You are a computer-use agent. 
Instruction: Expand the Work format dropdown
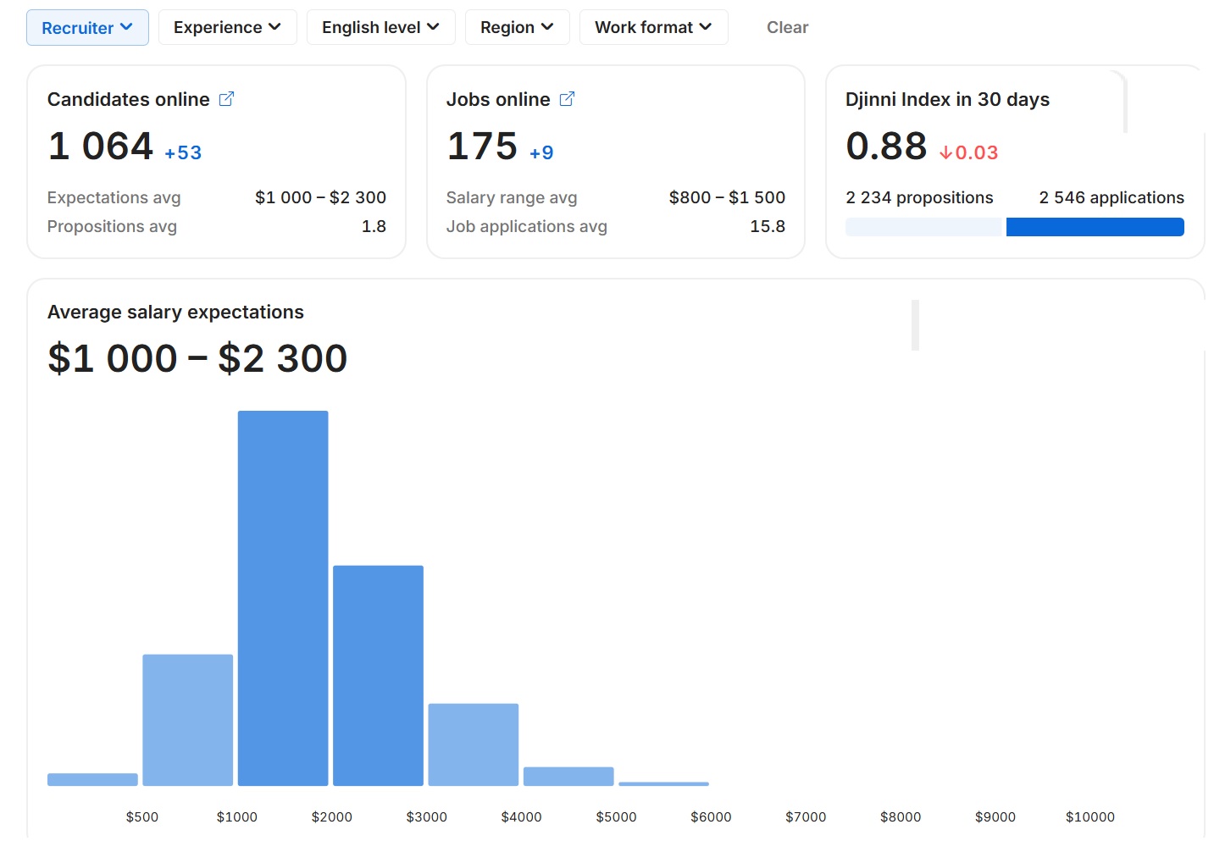click(x=653, y=28)
